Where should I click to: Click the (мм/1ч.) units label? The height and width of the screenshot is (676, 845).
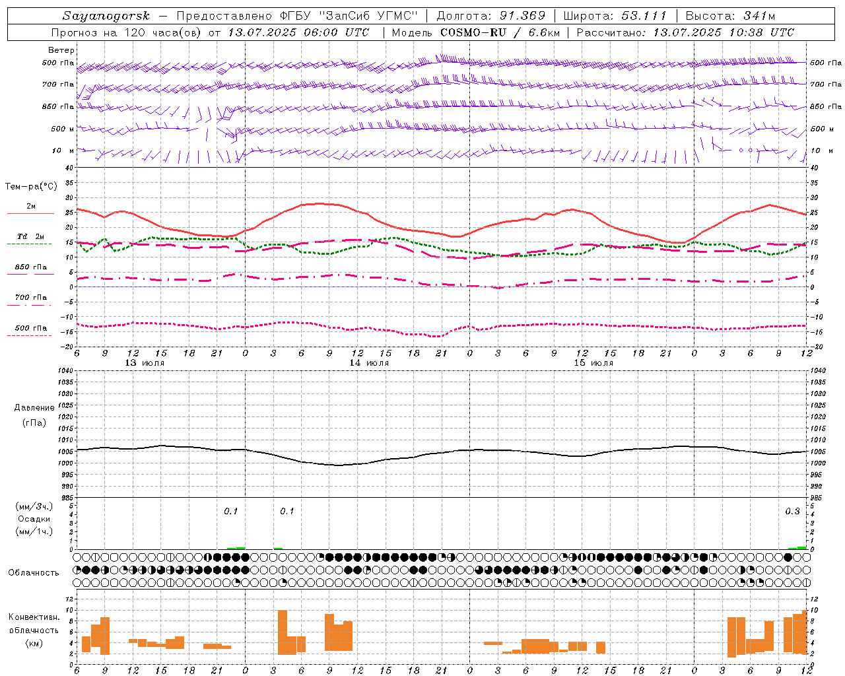pos(34,531)
